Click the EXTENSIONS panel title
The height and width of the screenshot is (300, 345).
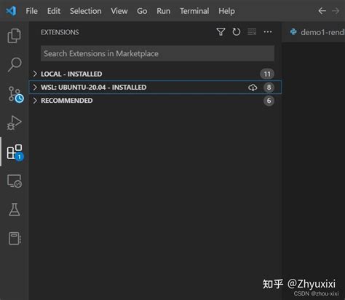pos(60,32)
